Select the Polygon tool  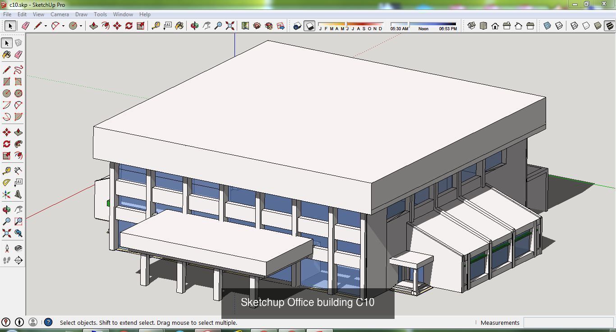(18, 93)
